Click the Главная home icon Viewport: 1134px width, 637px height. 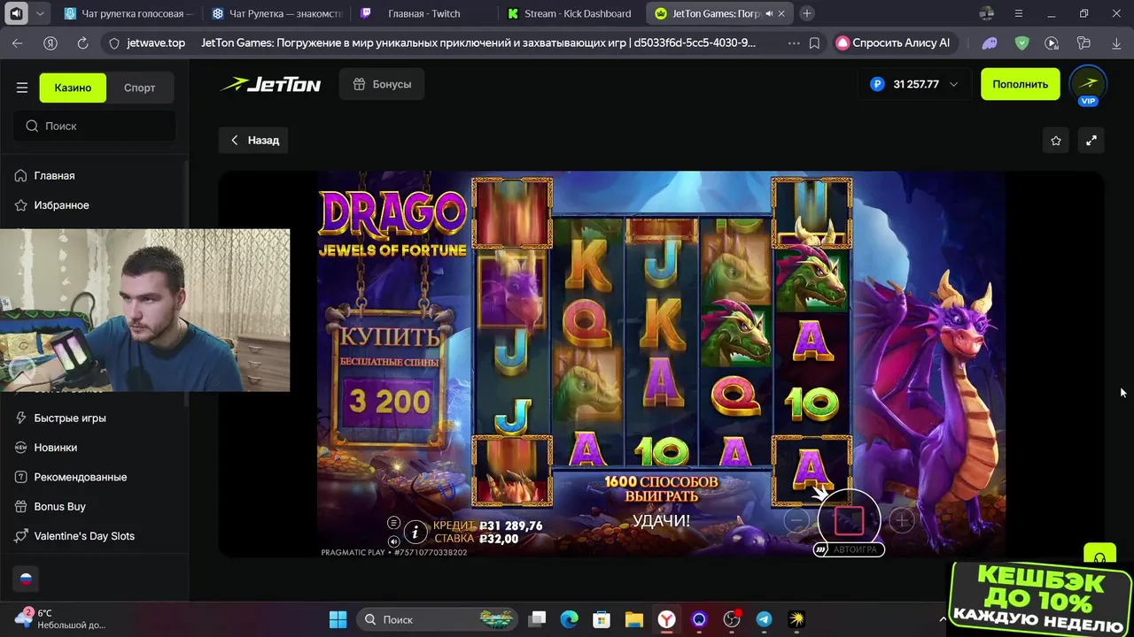click(x=21, y=175)
